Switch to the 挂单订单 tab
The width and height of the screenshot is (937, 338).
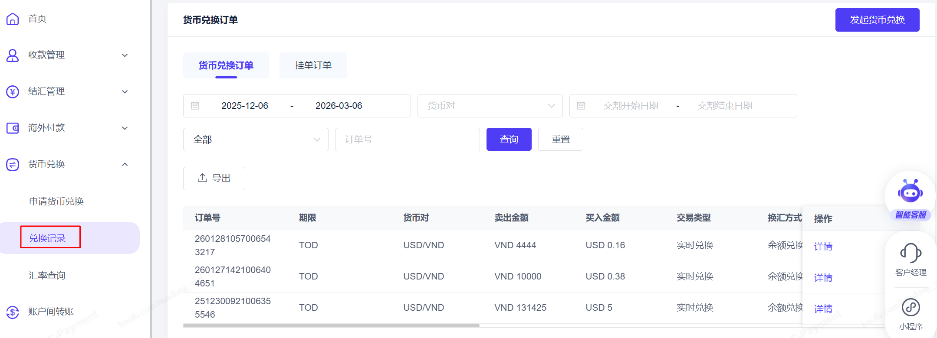[313, 65]
